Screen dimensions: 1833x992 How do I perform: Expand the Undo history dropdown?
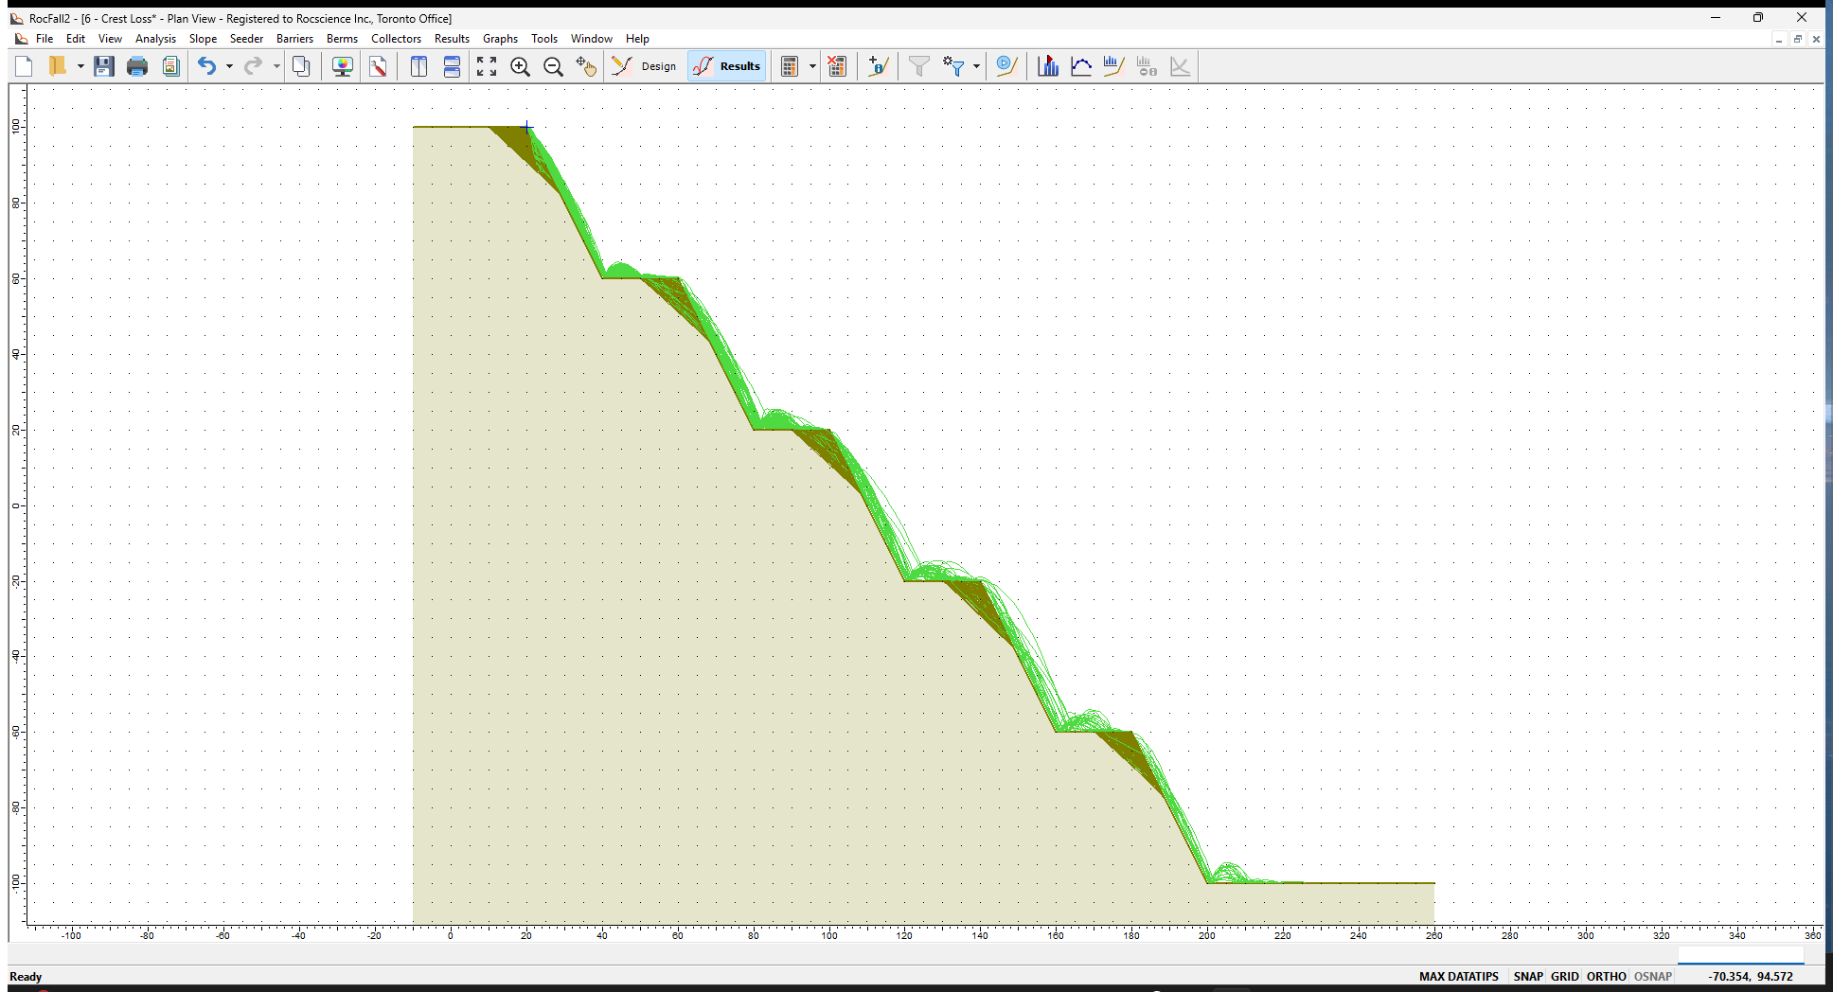click(x=228, y=66)
